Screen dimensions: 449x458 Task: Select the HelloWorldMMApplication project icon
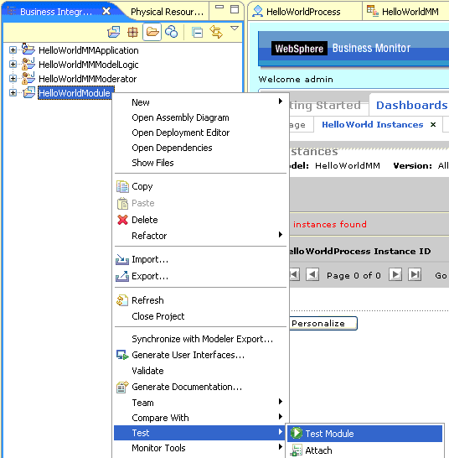click(x=28, y=49)
